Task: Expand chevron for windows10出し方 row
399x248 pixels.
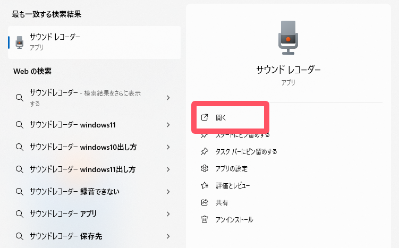Action: click(x=168, y=147)
